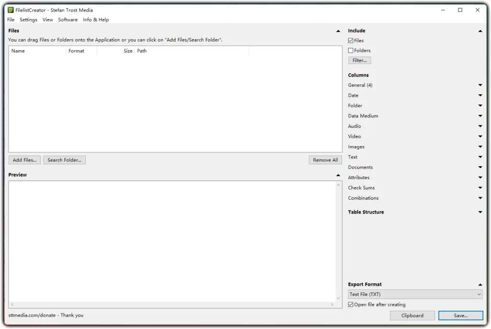This screenshot has height=329, width=491.
Task: Expand the General (4) columns section
Action: pyautogui.click(x=480, y=85)
